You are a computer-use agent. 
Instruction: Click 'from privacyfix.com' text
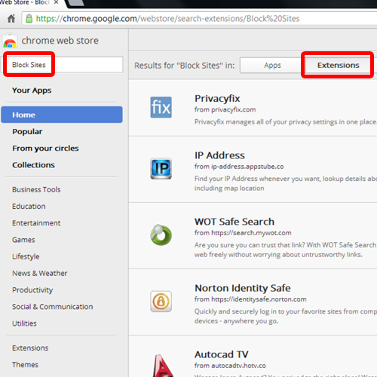coord(225,109)
